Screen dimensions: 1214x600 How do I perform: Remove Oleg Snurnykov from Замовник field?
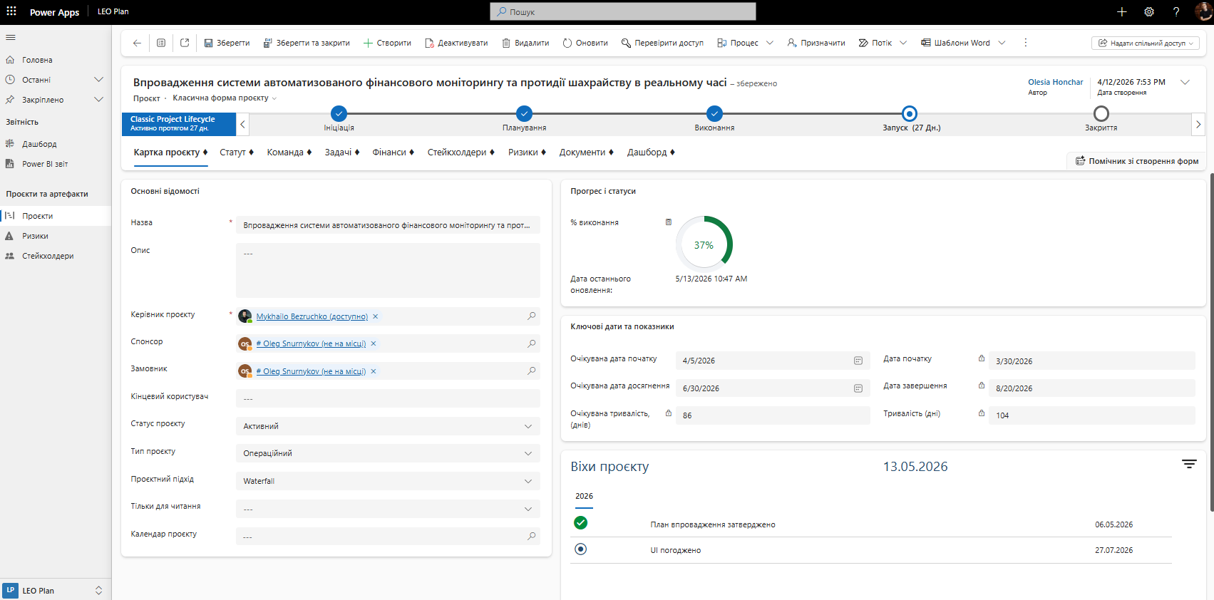pyautogui.click(x=374, y=371)
